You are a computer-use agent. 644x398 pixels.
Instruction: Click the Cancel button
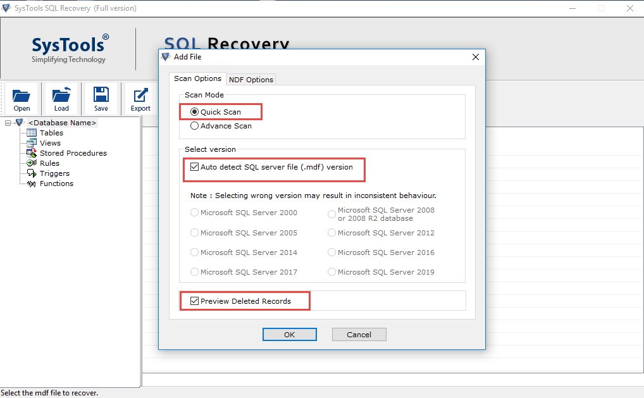(359, 334)
